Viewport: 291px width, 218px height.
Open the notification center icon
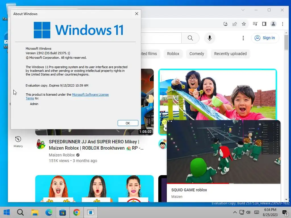(285, 212)
